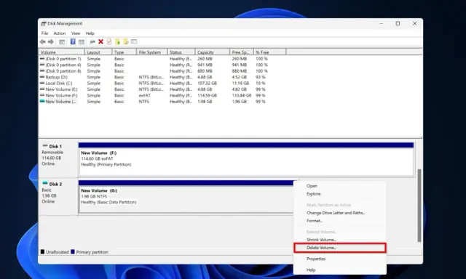Click the Properties checkmark sheet toolbar icon
Image resolution: width=466 pixels, height=279 pixels.
click(109, 42)
